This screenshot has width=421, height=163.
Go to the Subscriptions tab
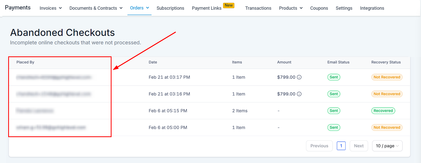(x=170, y=8)
